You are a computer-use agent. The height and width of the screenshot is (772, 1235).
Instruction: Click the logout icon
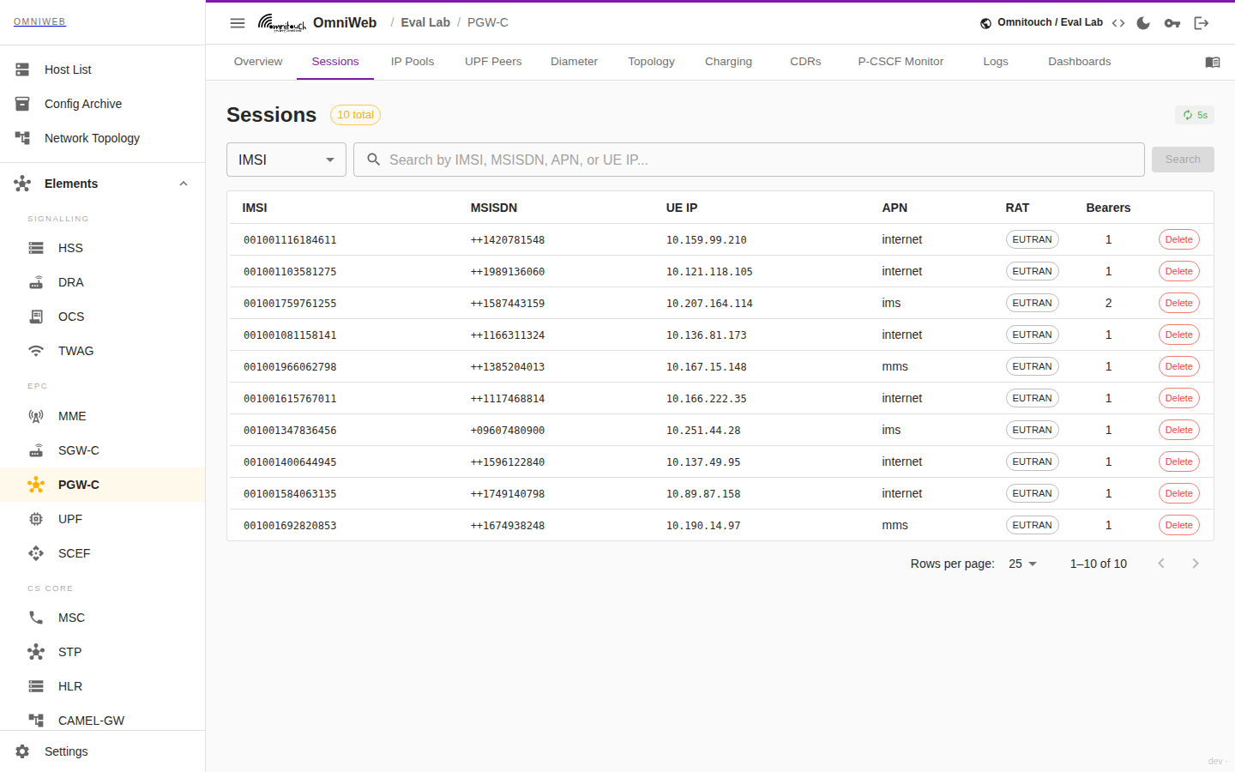click(x=1202, y=23)
